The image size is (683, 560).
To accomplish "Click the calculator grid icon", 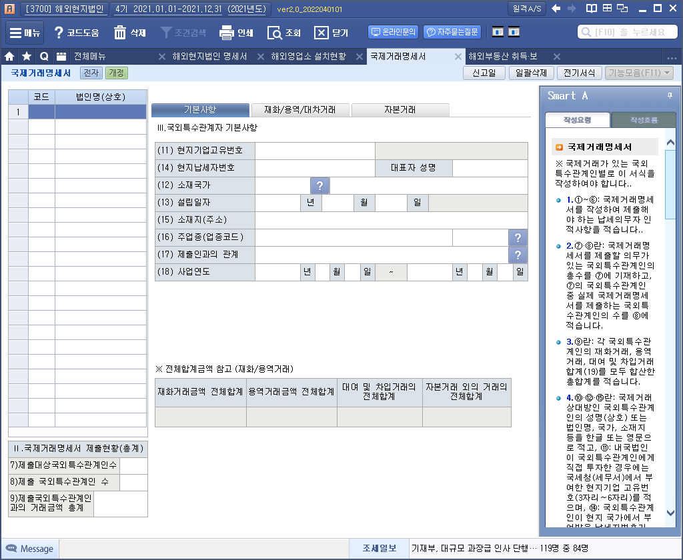I will 607,8.
